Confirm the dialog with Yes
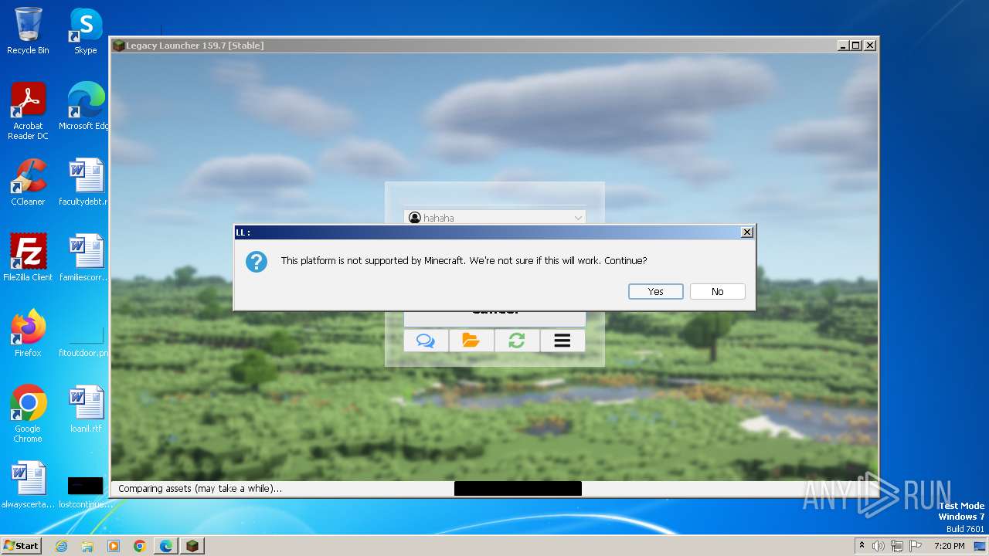The image size is (989, 556). 655,291
